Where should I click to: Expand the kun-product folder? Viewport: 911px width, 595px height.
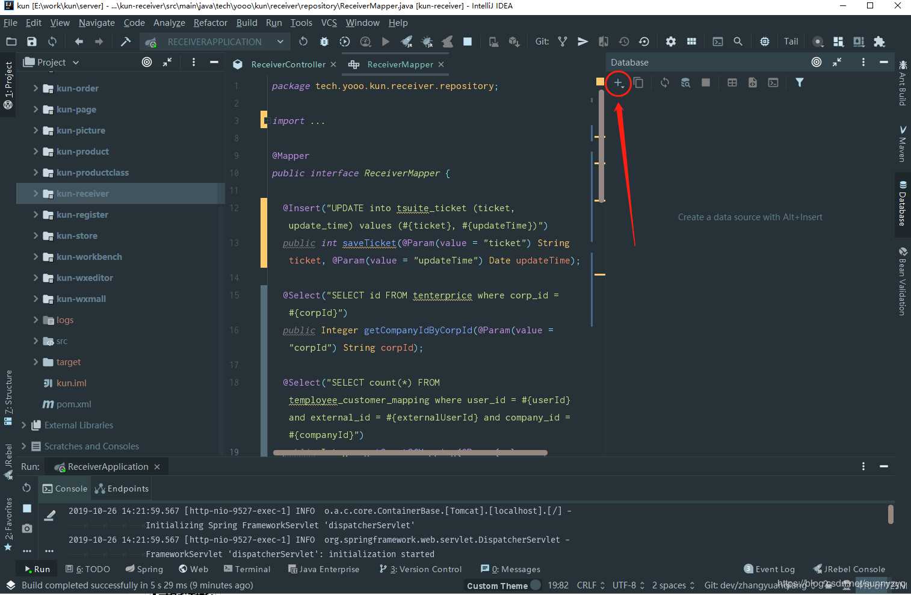coord(36,151)
